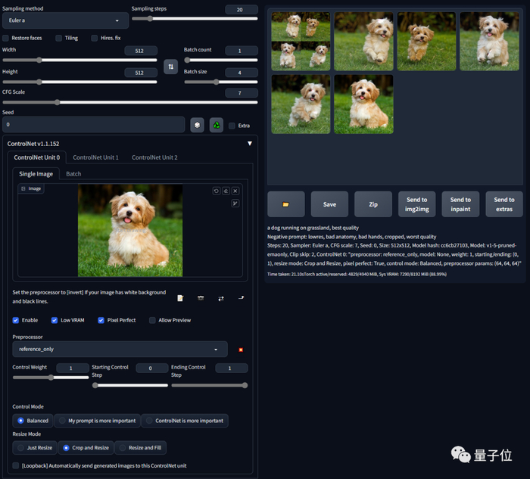Click the mirror webcam swap-arrows icon

[x=221, y=298]
